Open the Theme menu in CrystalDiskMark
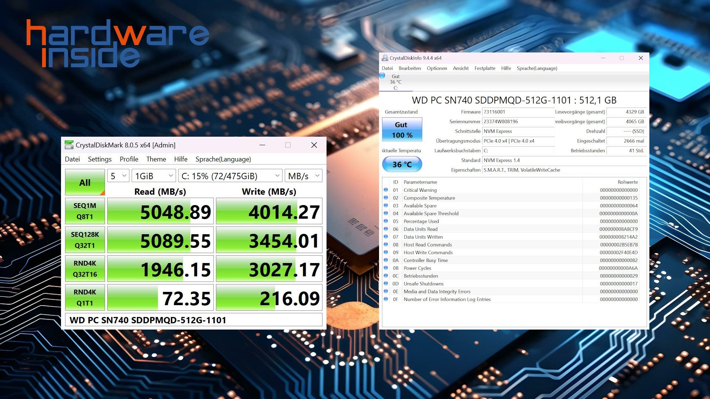Viewport: 710px width, 399px height. [x=156, y=159]
